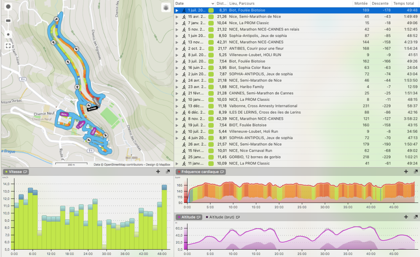Expand the Biot, Foulée Biotoise 8,31 row

tap(177, 10)
